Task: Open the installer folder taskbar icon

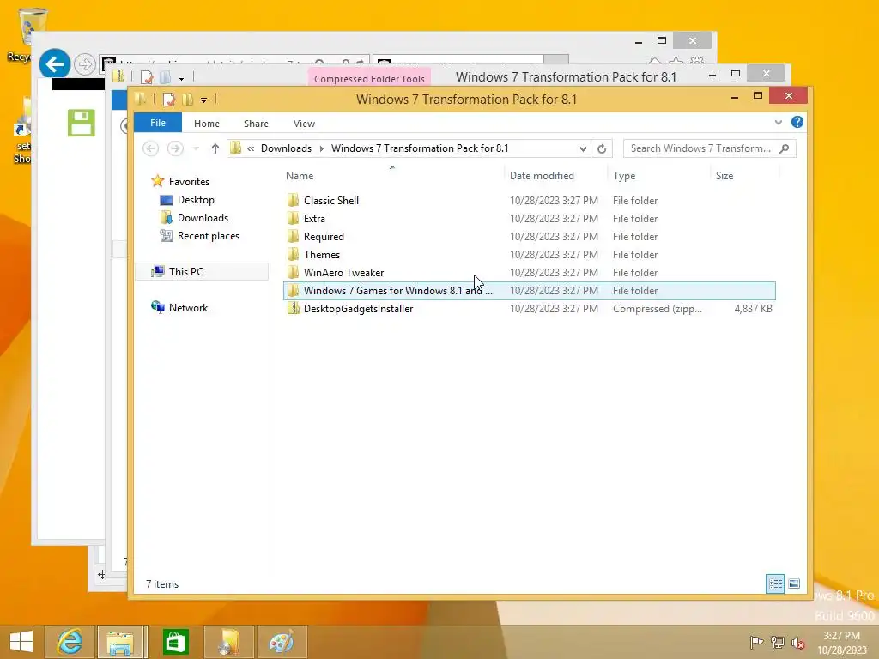Action: (228, 642)
